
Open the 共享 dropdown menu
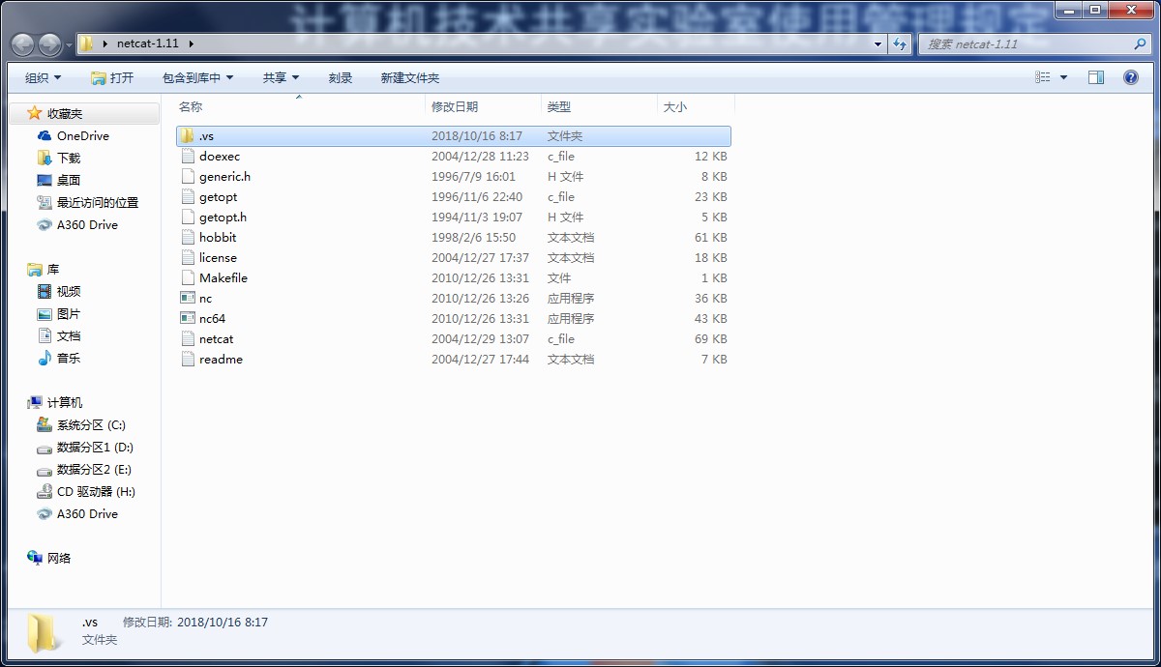[x=281, y=77]
